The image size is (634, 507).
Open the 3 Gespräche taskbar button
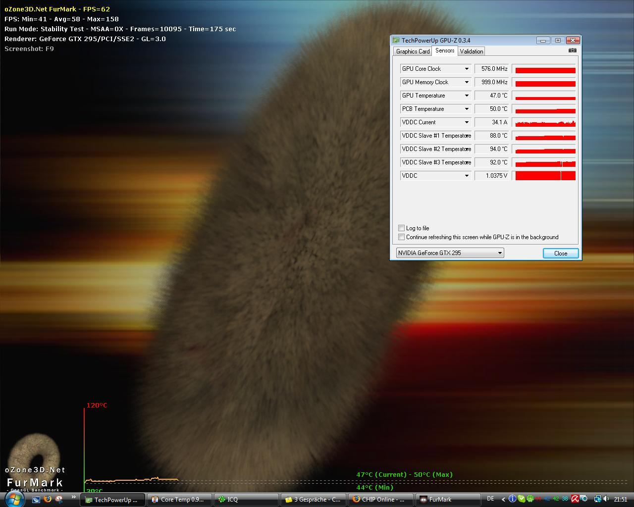coord(314,500)
